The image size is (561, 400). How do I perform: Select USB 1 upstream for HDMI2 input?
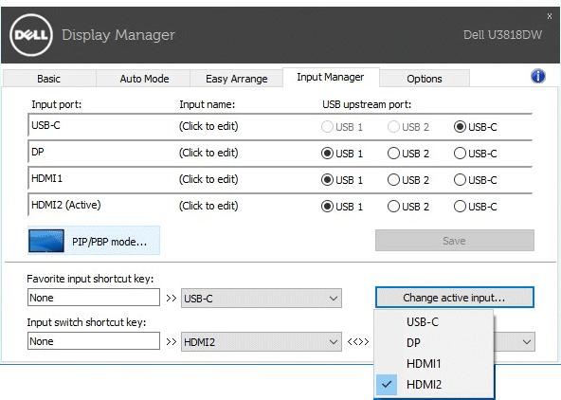(x=342, y=206)
